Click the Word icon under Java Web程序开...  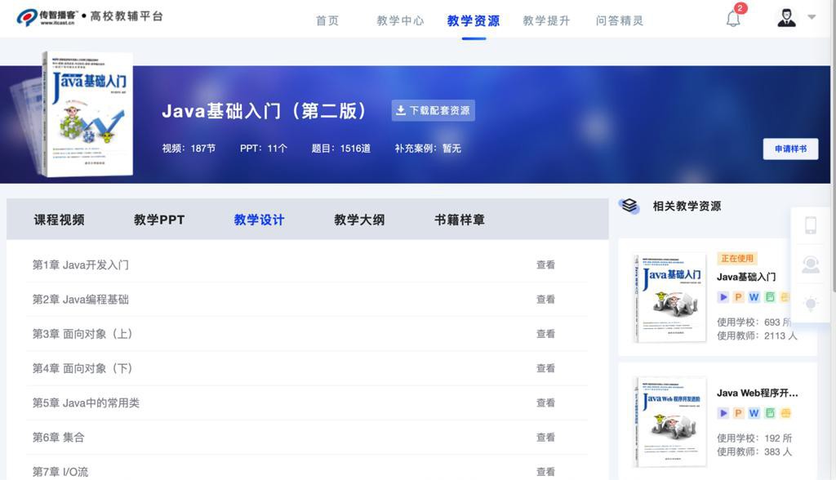pyautogui.click(x=754, y=413)
